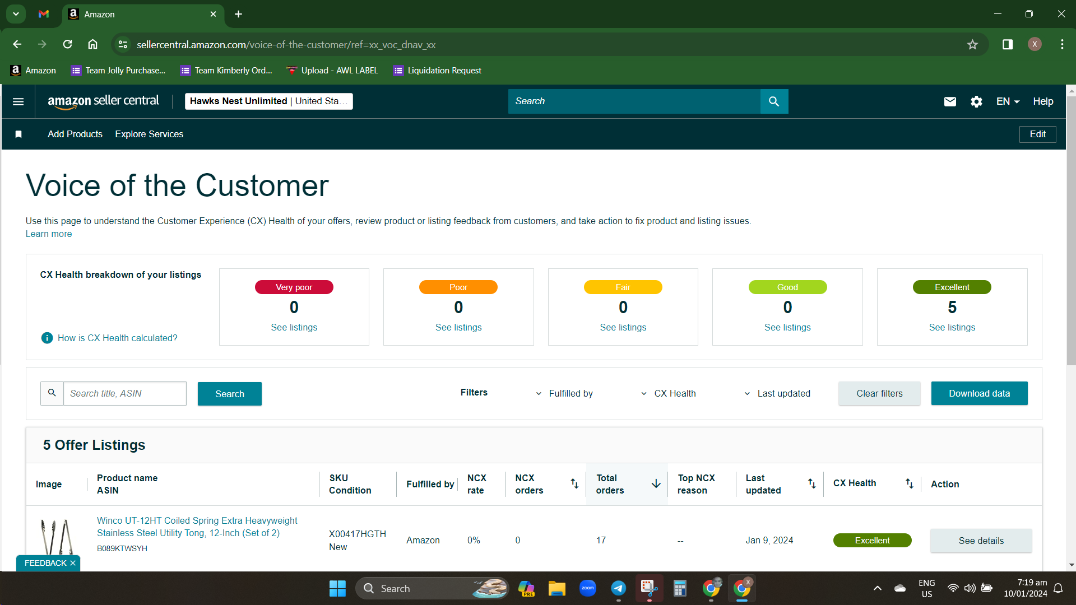Sort by NCX orders arrows
Image resolution: width=1076 pixels, height=605 pixels.
574,483
